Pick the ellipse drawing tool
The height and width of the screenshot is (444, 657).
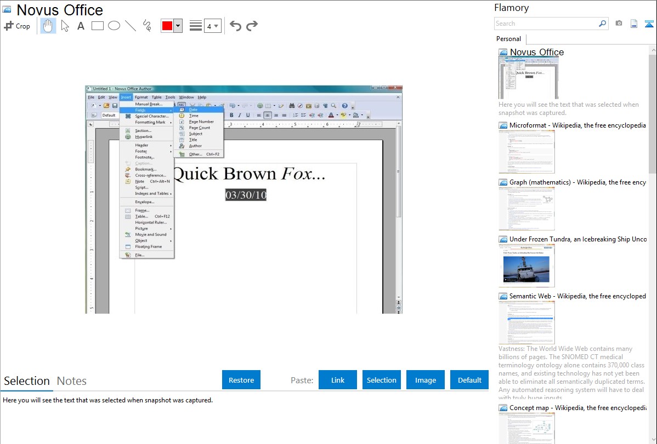point(114,26)
